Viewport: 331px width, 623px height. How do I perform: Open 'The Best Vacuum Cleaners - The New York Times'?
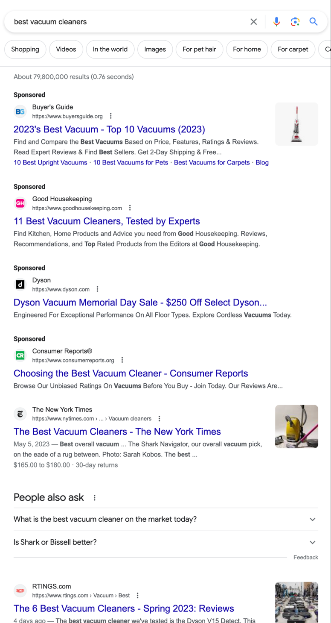[117, 432]
